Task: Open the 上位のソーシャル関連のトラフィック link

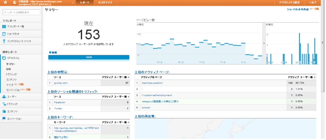Action: click(73, 92)
